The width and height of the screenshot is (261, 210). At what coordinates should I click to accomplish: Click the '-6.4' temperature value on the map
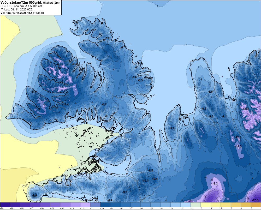click(110, 200)
